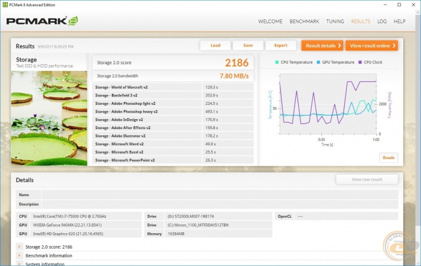Open the WELCOME tab
421x266 pixels.
click(270, 21)
